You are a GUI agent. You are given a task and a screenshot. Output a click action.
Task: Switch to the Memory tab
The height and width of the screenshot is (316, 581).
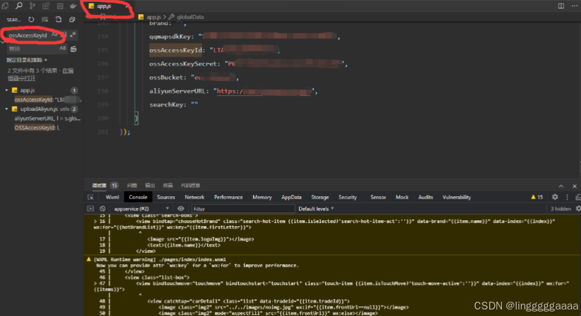[x=262, y=197]
